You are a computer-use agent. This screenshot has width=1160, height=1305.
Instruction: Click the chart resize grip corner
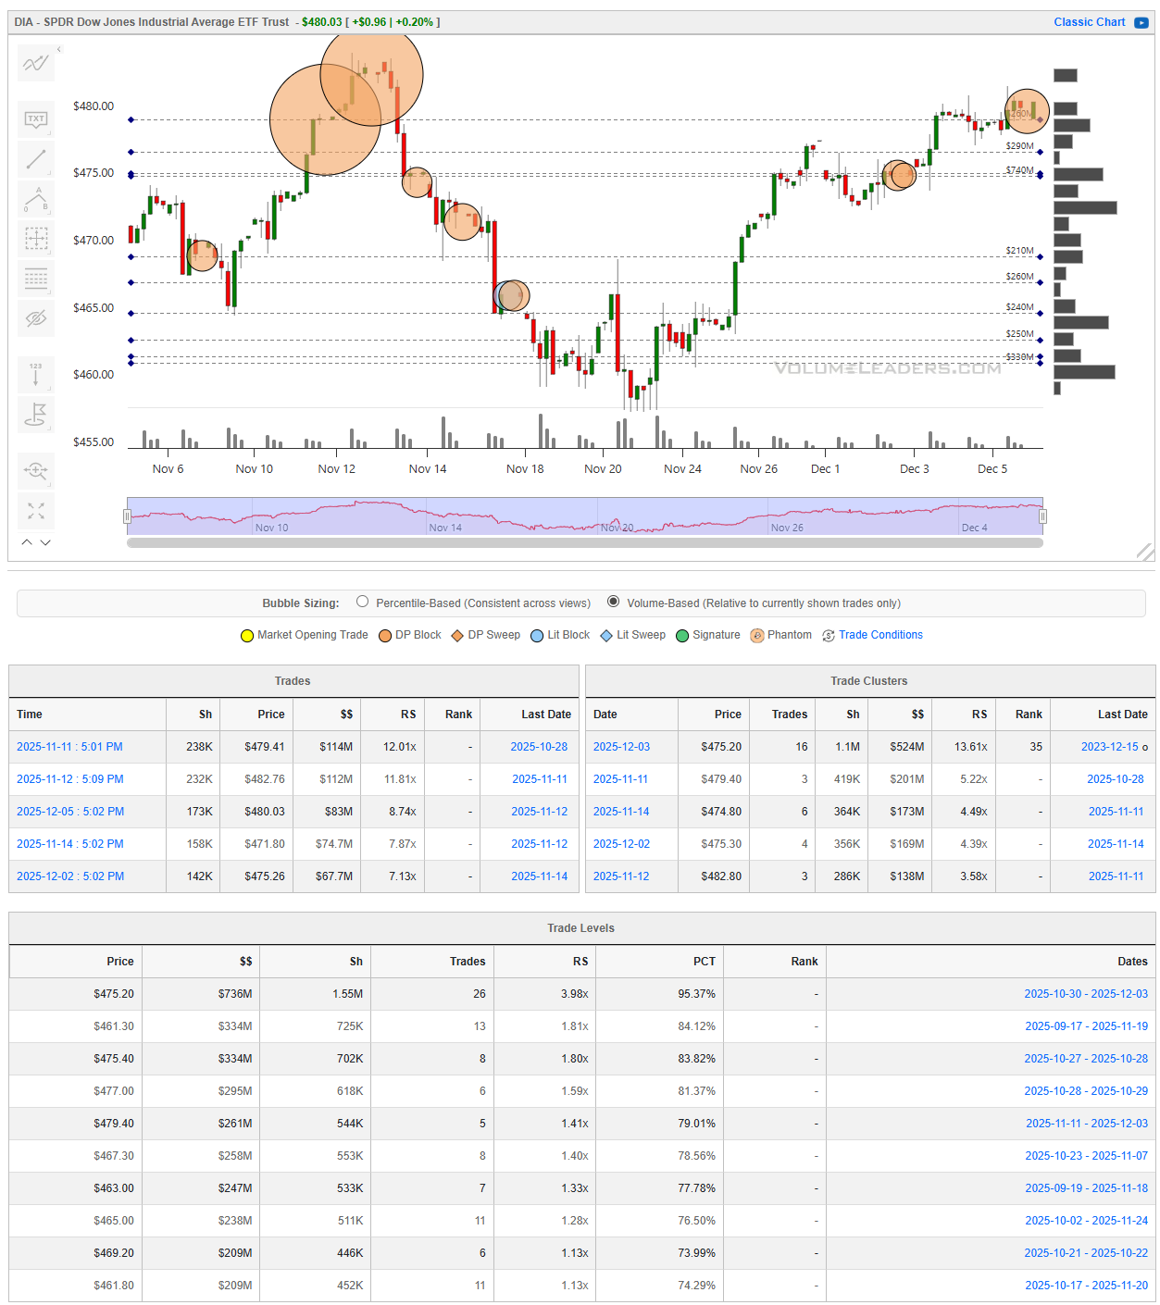pyautogui.click(x=1145, y=552)
